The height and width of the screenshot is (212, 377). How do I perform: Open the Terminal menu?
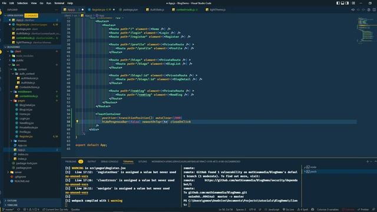pos(59,3)
